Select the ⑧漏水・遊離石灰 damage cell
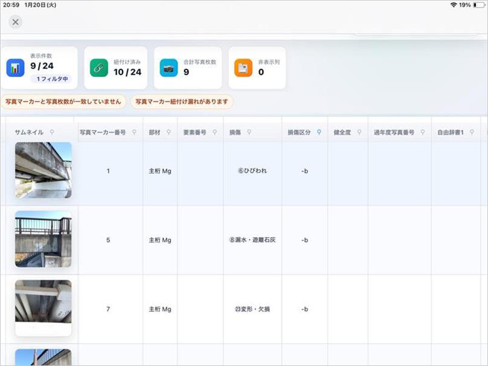 click(252, 240)
